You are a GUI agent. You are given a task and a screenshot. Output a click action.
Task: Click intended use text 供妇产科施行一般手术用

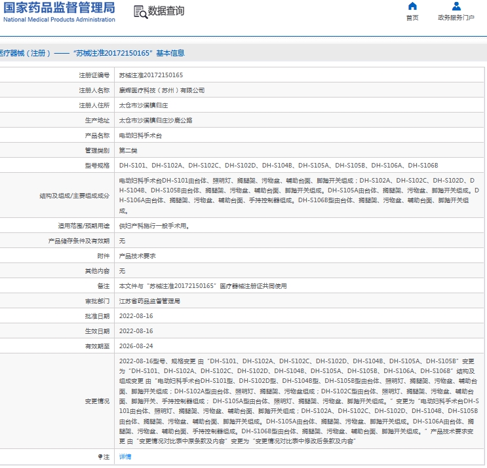click(155, 226)
